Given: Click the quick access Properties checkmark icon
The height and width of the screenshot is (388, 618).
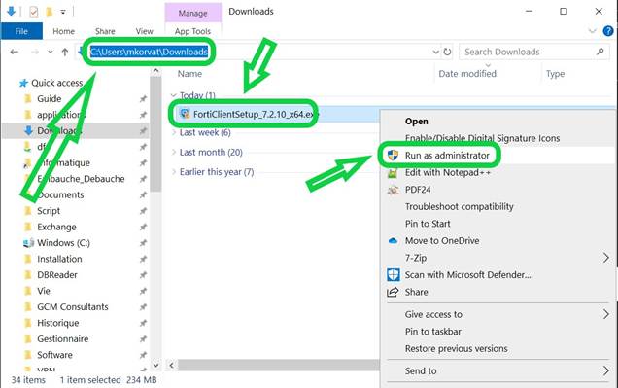Looking at the screenshot, I should tap(34, 12).
